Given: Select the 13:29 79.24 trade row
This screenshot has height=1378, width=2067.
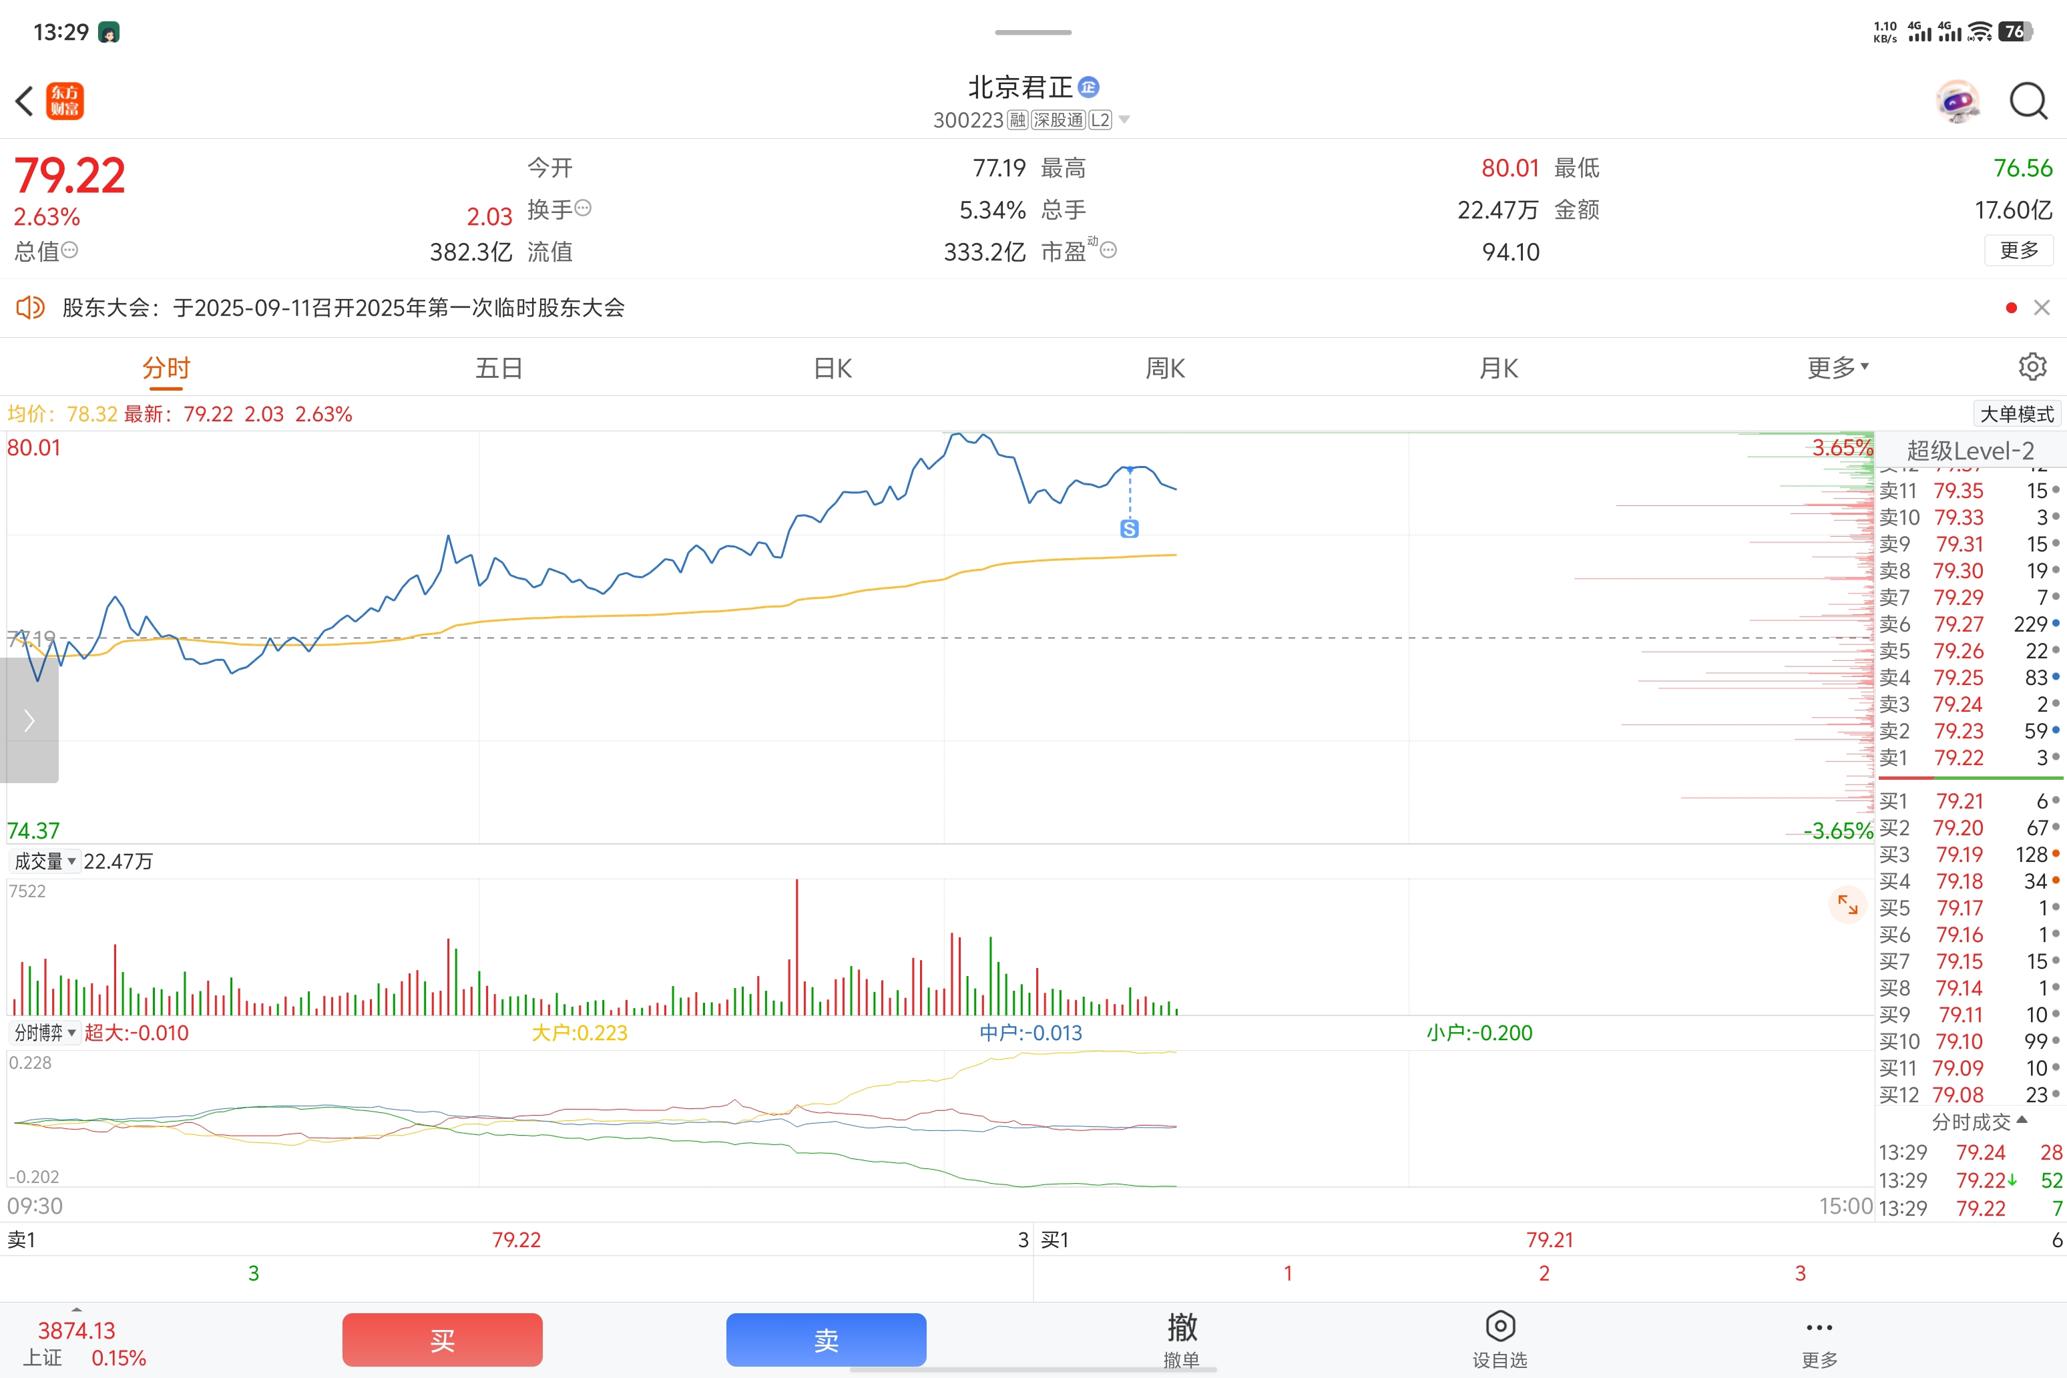Looking at the screenshot, I should 1970,1152.
